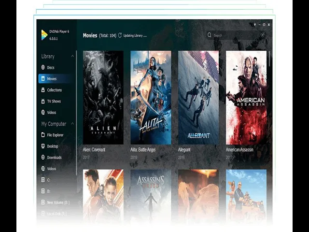Click the "2016" year under Allegiant
Image resolution: width=309 pixels, height=232 pixels.
pyautogui.click(x=182, y=158)
